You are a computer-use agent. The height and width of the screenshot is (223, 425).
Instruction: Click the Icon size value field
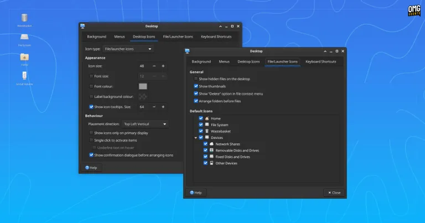[144, 66]
